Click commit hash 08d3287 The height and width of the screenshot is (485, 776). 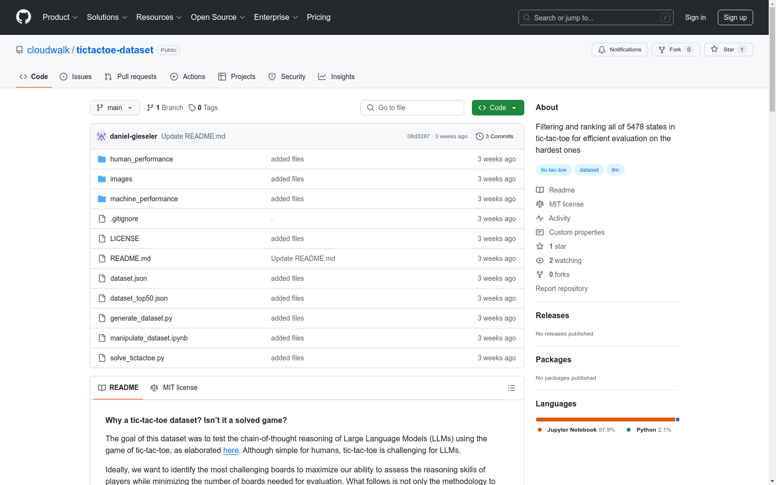(419, 136)
